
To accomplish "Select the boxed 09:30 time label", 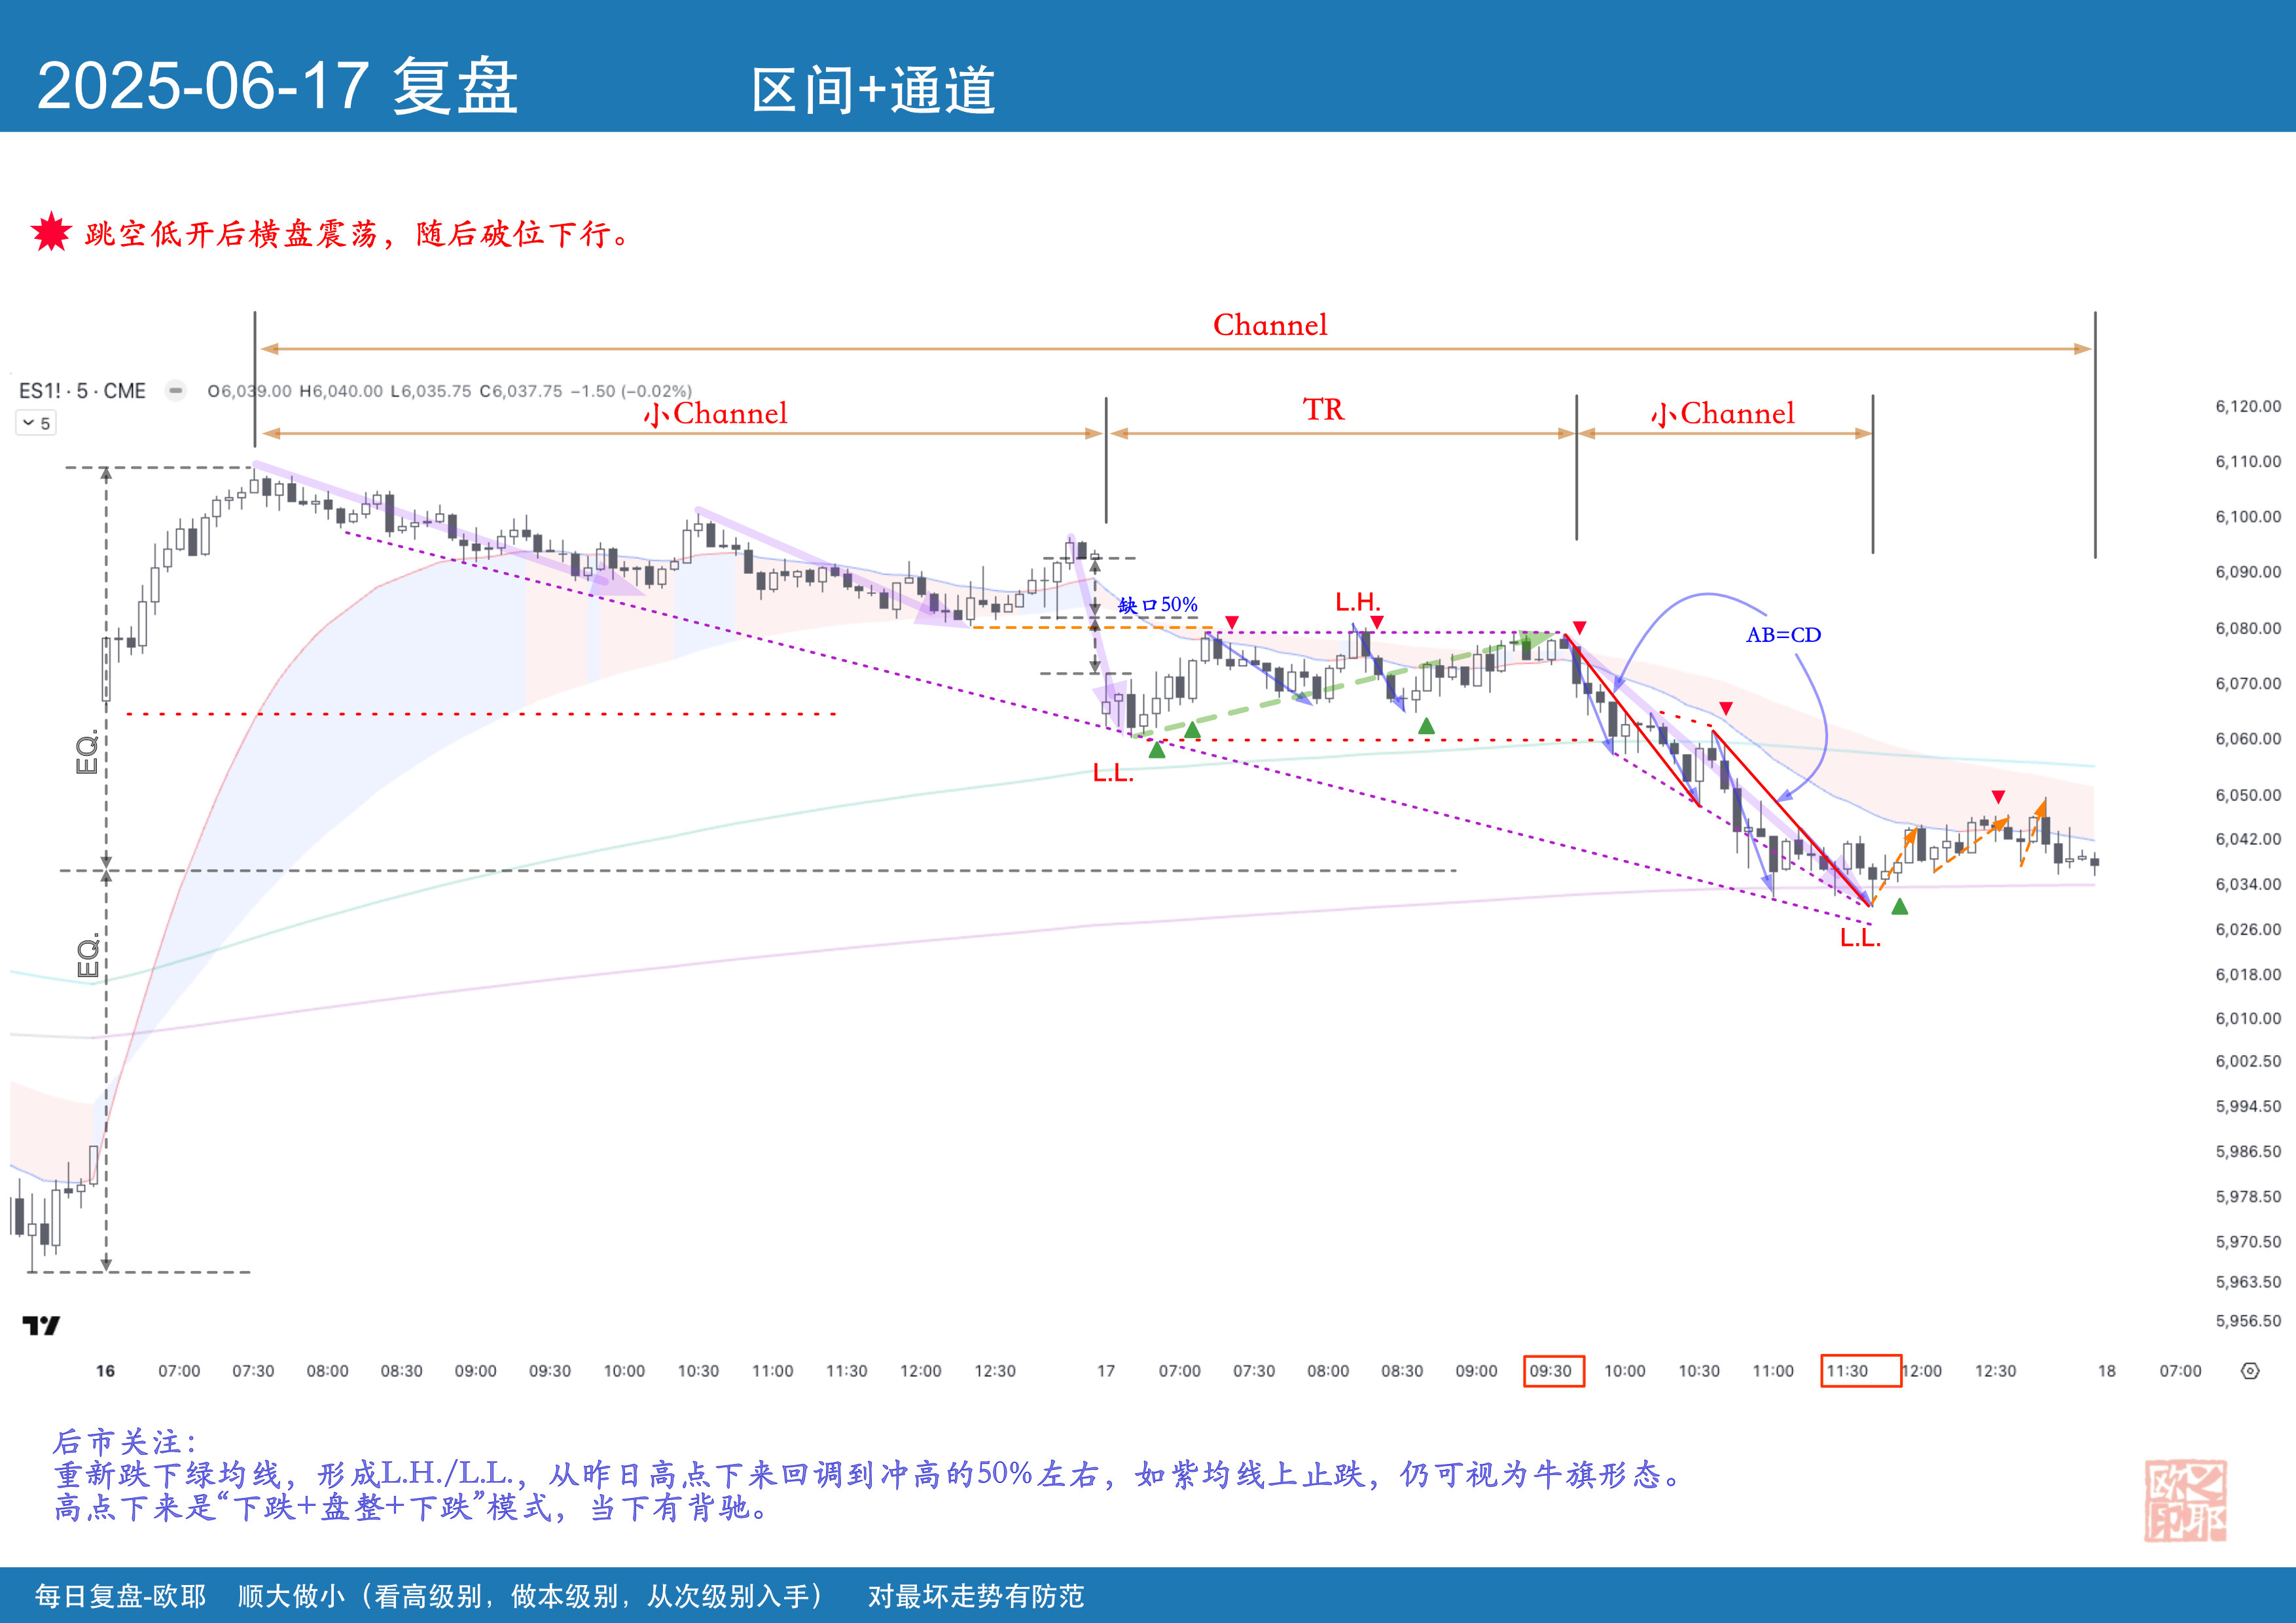I will click(1552, 1371).
